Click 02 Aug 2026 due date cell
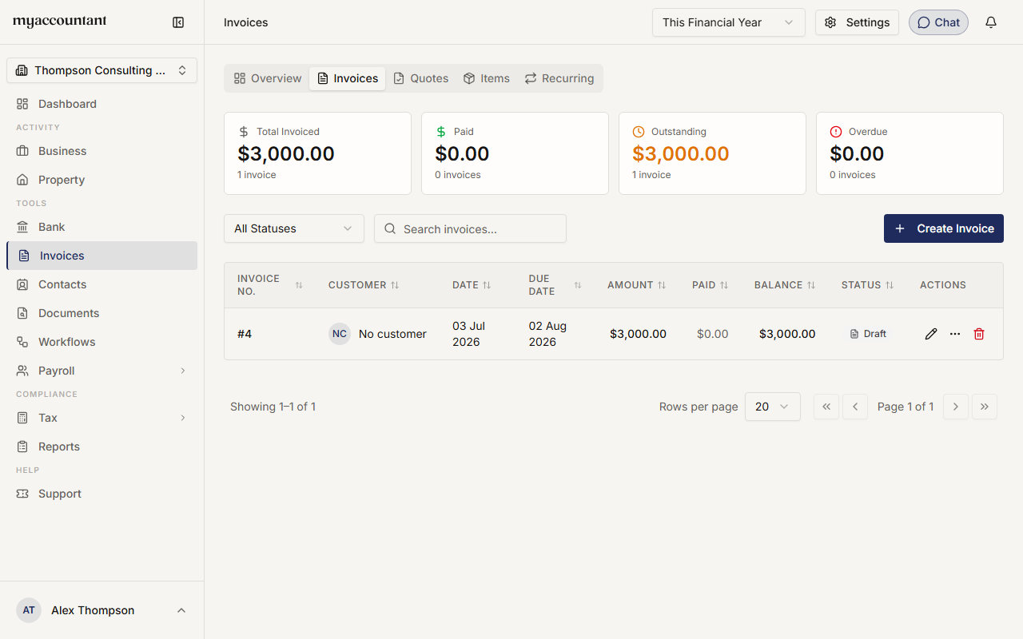The height and width of the screenshot is (639, 1023). tap(547, 334)
